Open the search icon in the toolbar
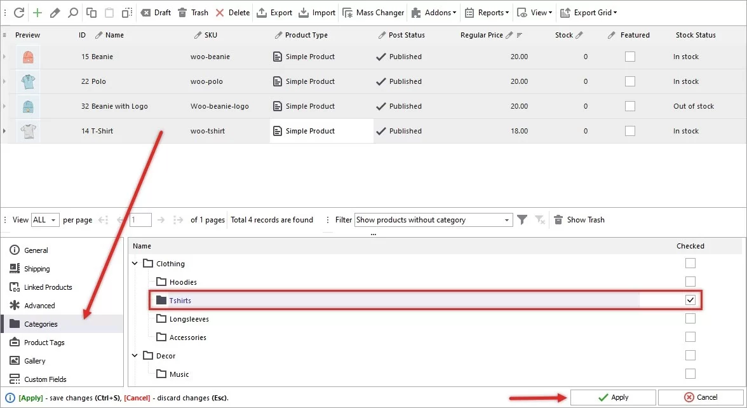The image size is (747, 408). (x=72, y=12)
